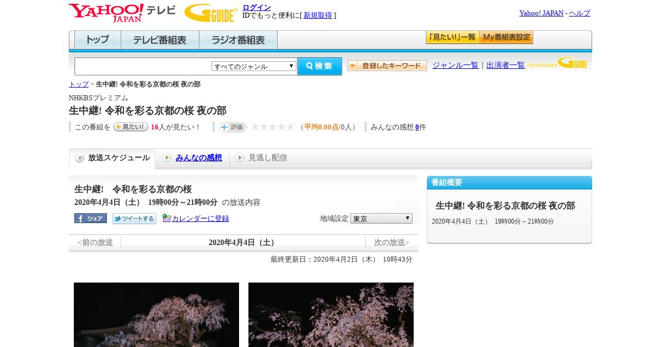Select the fifth rating star

(x=290, y=127)
